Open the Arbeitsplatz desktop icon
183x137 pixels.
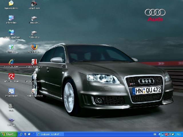tap(11, 18)
